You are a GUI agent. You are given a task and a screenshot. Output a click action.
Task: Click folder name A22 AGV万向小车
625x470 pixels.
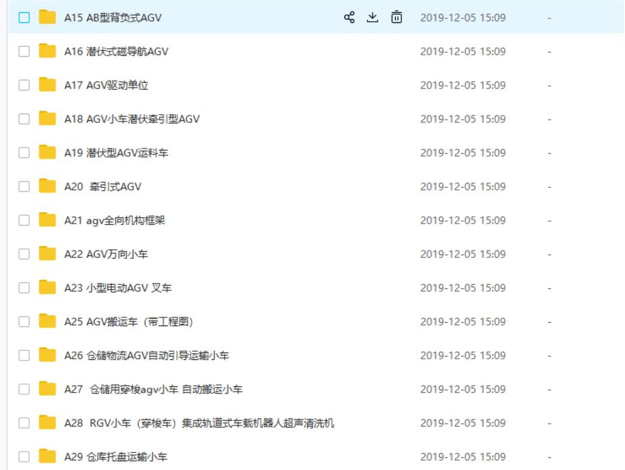coord(106,254)
